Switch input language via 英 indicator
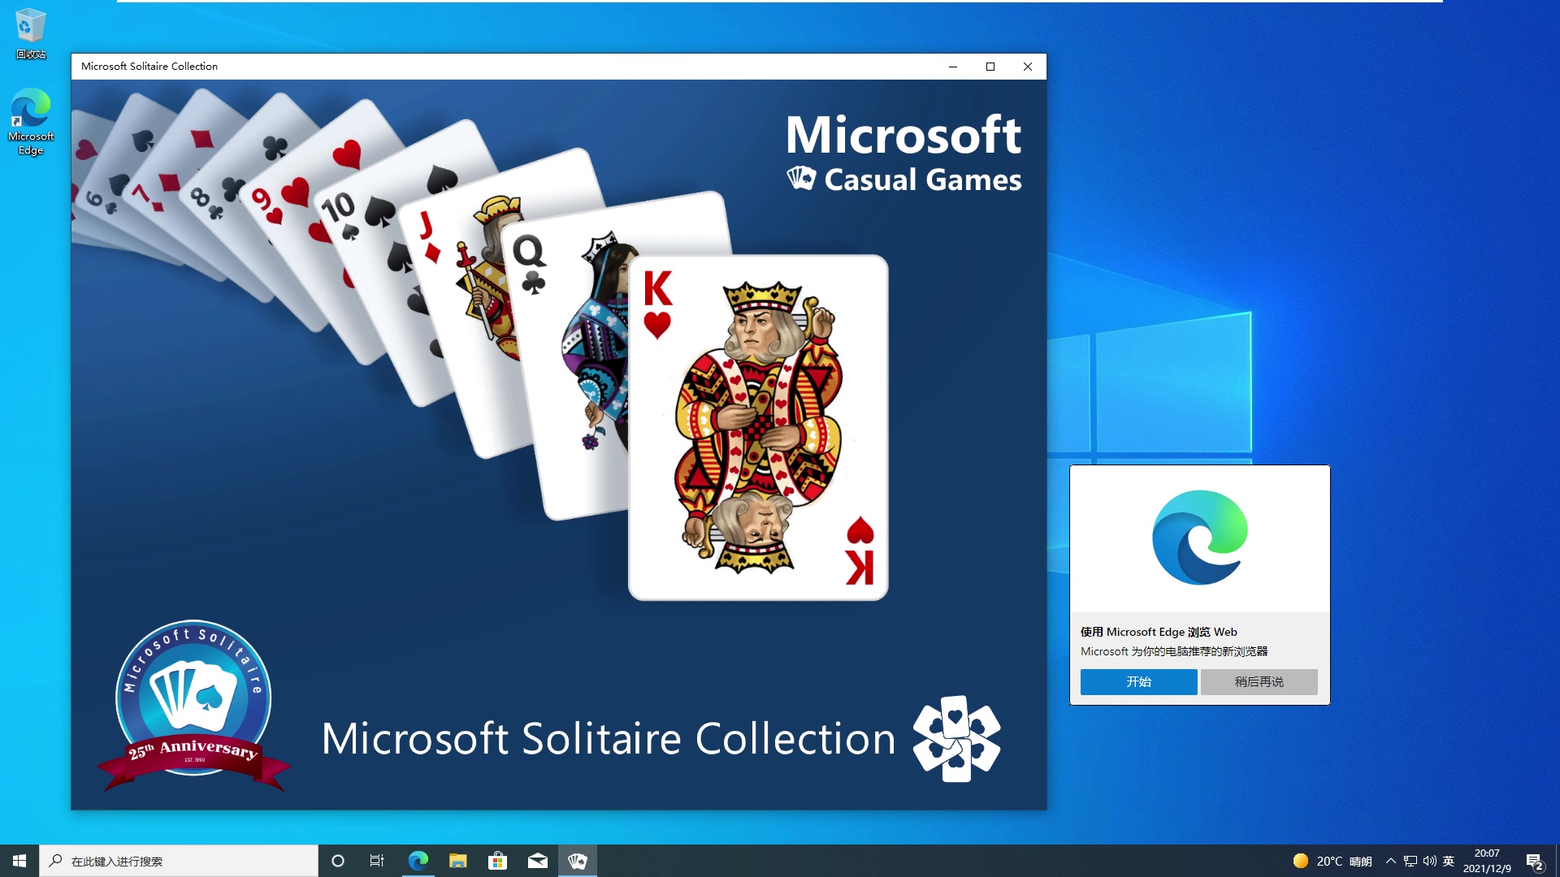 (1449, 861)
